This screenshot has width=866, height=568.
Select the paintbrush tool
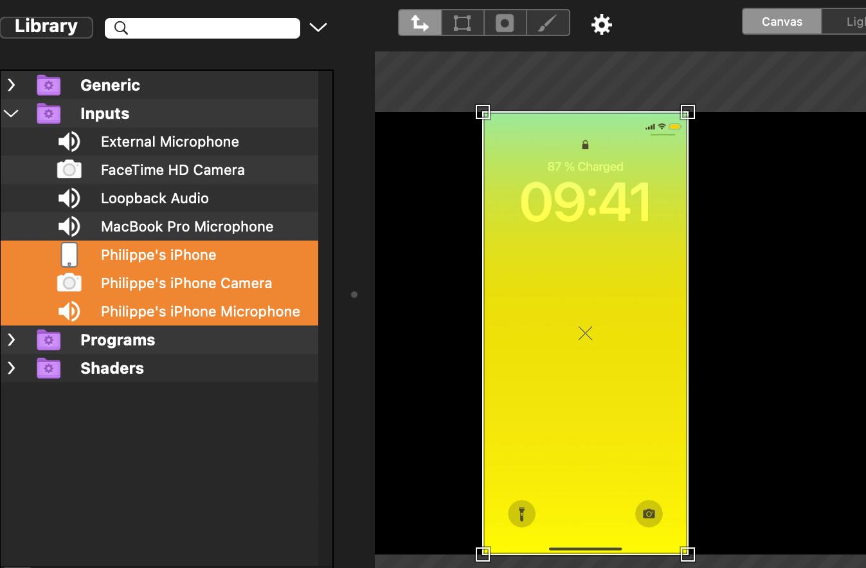coord(547,23)
